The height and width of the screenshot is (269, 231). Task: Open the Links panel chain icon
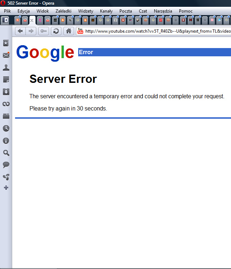6,104
